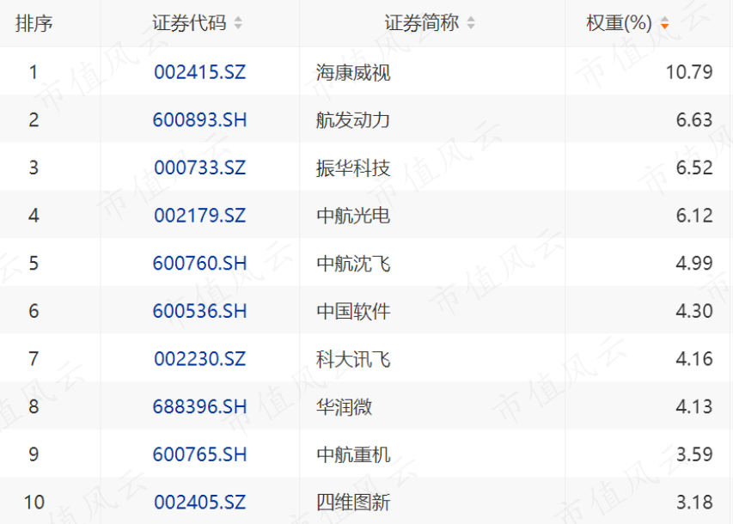Click the weight value 4.99
The image size is (733, 524).
click(694, 263)
